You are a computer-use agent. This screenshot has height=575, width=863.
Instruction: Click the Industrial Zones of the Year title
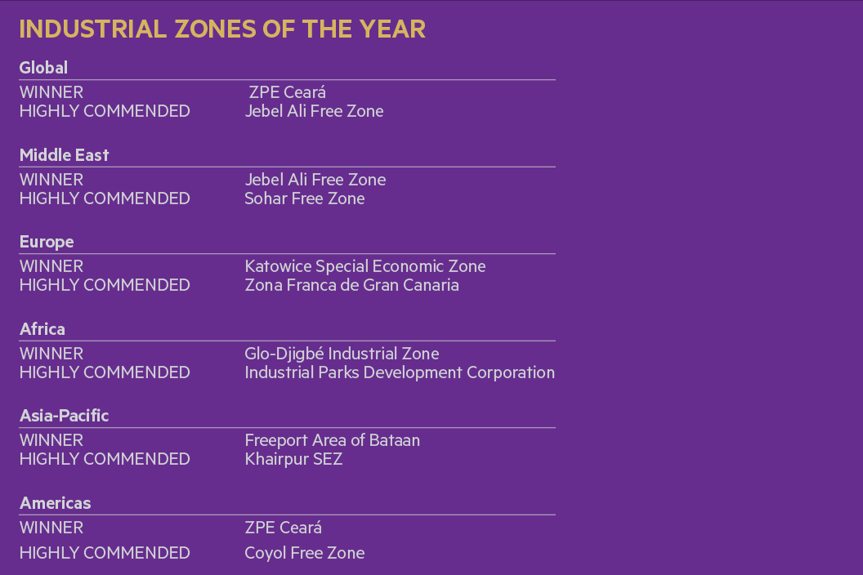click(222, 29)
